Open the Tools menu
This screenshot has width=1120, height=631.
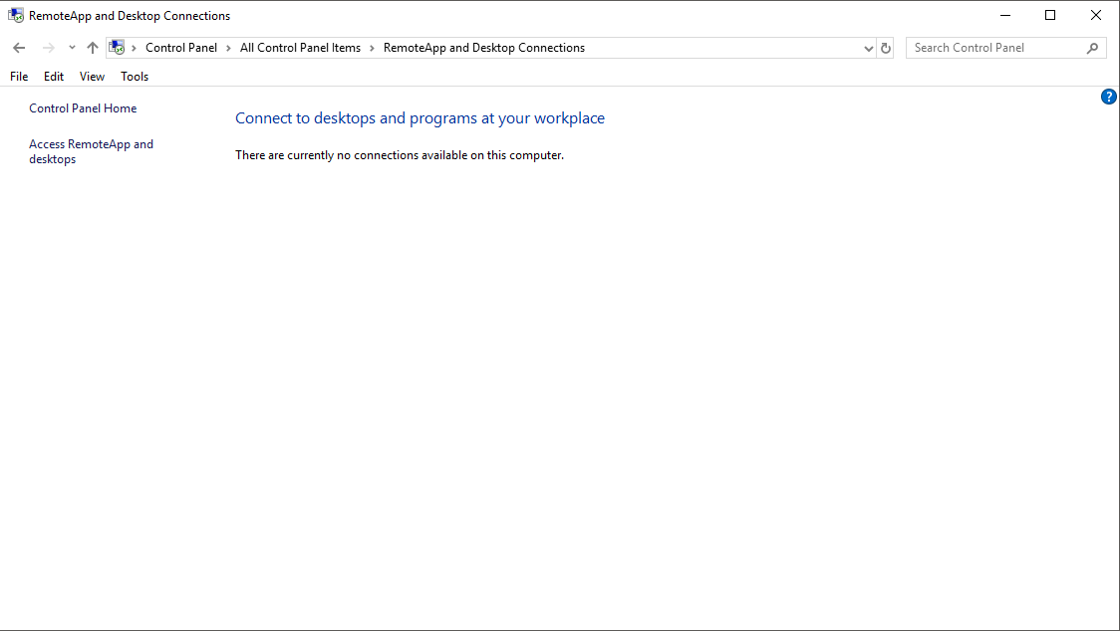[135, 77]
